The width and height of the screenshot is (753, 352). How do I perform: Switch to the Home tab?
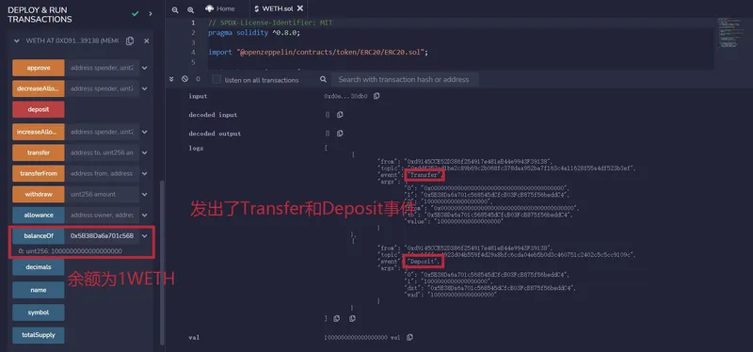coord(220,8)
